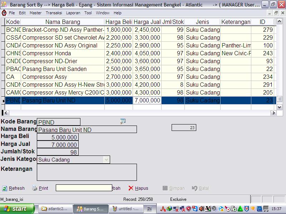Switch to the atlantic2 folder taskbar button
Viewport: 286px width, 214px height.
(55, 209)
